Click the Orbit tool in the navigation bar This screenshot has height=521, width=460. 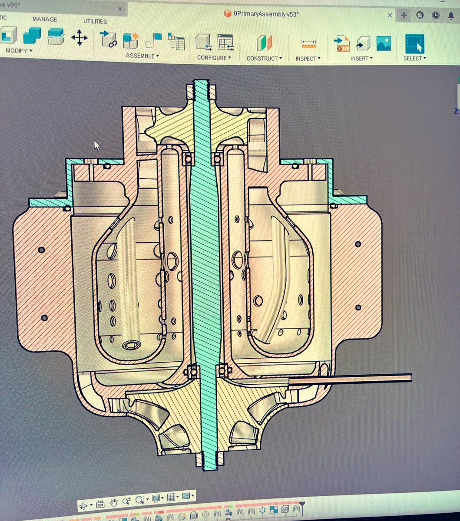coord(84,505)
